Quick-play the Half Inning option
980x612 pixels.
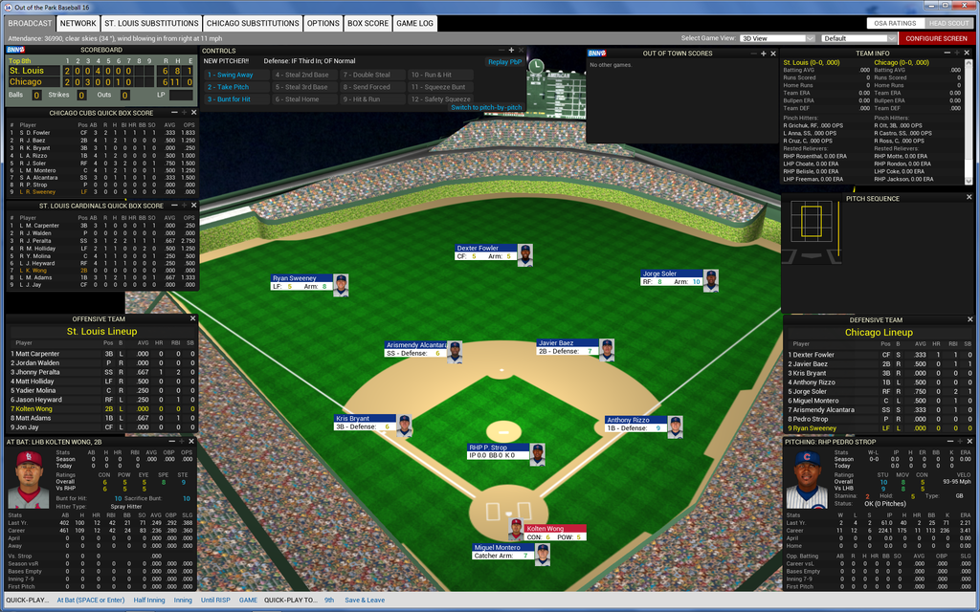148,601
